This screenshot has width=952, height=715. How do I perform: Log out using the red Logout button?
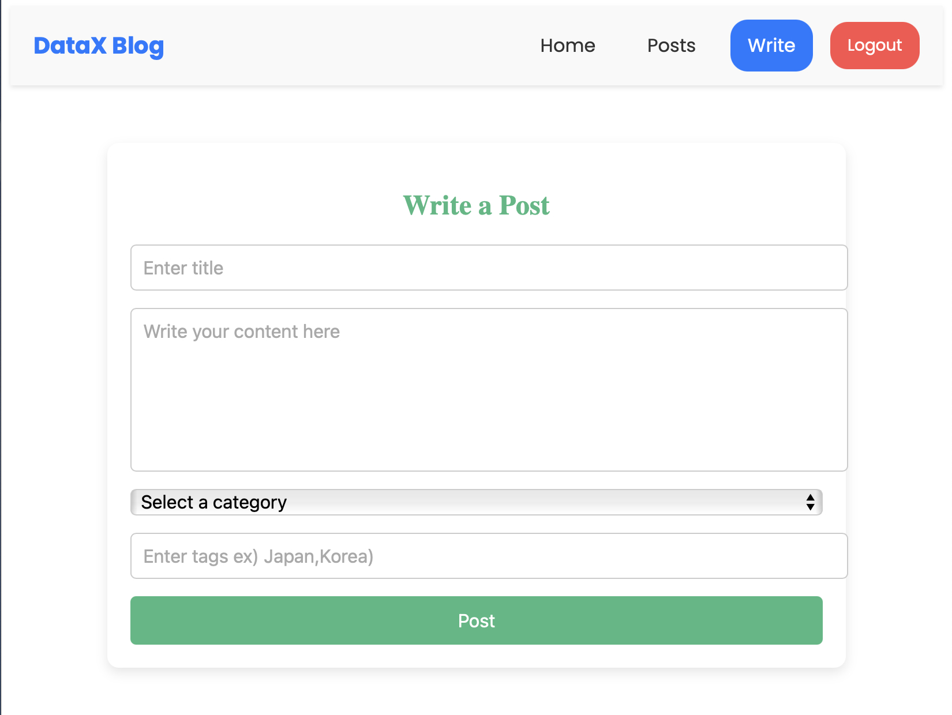click(875, 46)
